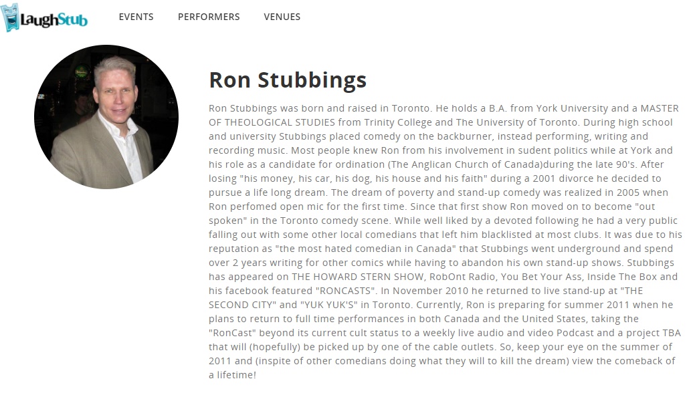Select Venues in the top navigation
Screen dimensions: 697x395
coord(282,17)
